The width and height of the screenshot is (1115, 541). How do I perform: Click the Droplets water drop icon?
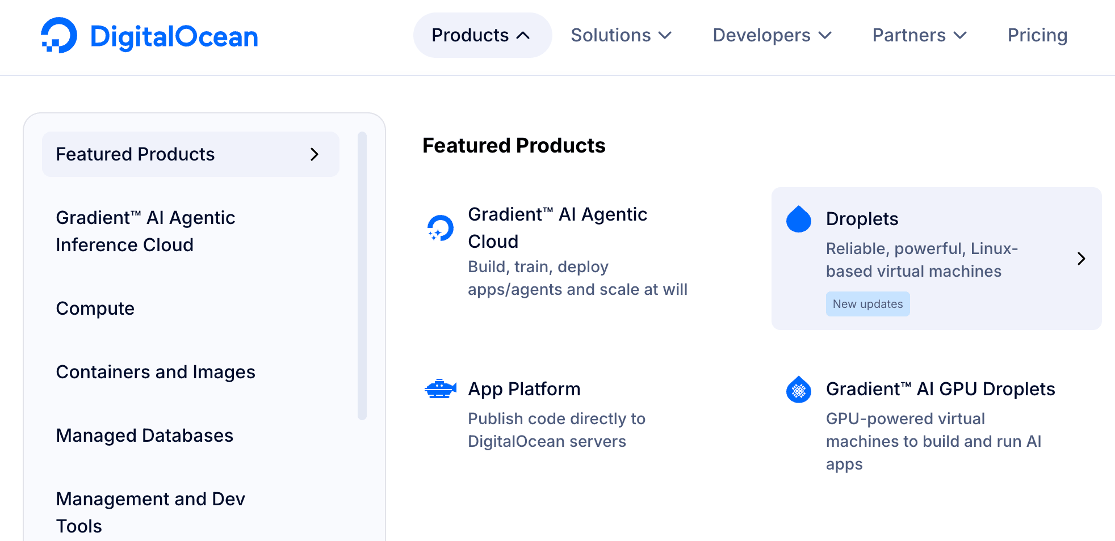coord(799,219)
